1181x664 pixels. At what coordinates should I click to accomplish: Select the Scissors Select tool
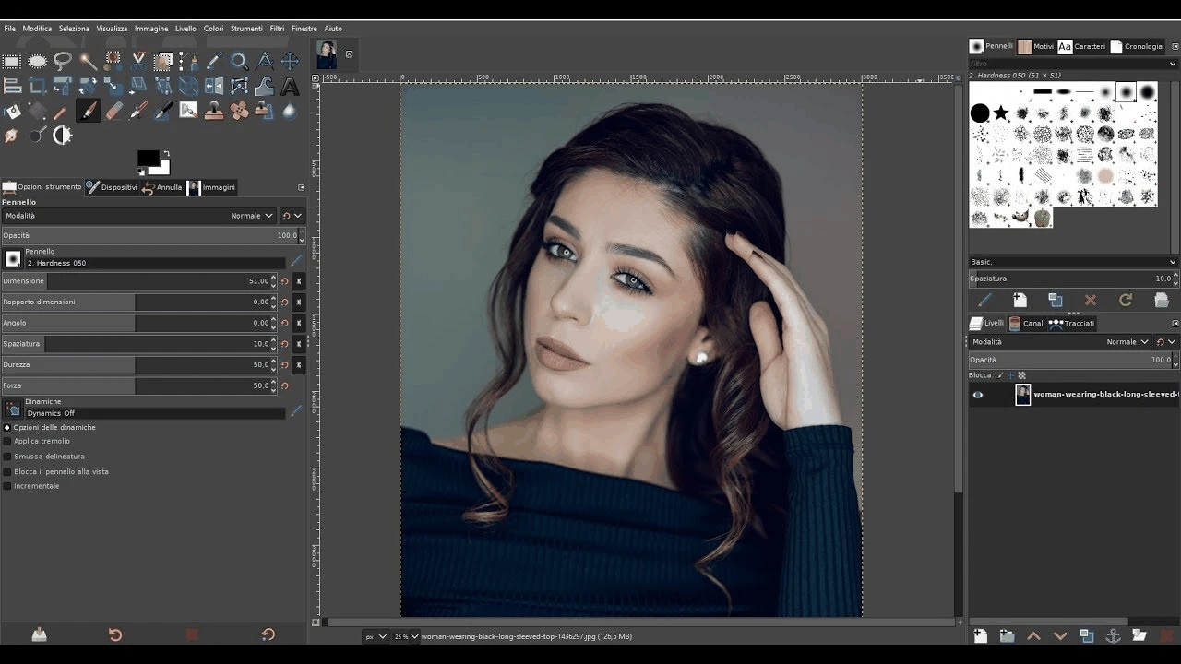[138, 62]
